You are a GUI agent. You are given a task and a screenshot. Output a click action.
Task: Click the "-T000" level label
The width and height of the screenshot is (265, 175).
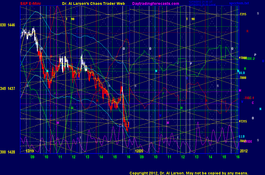click(x=243, y=78)
